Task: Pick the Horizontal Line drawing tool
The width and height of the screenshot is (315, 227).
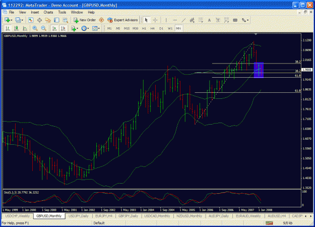Action: tap(175, 20)
